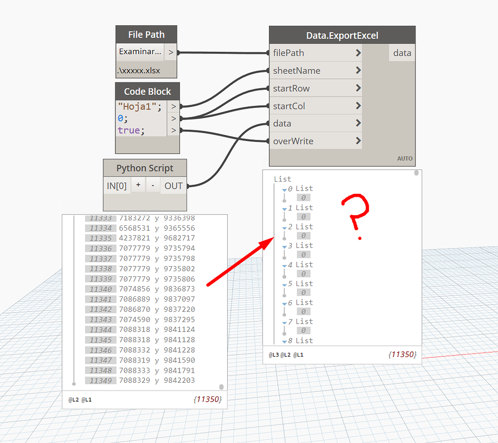Click the Examinar... browse button

[x=140, y=51]
